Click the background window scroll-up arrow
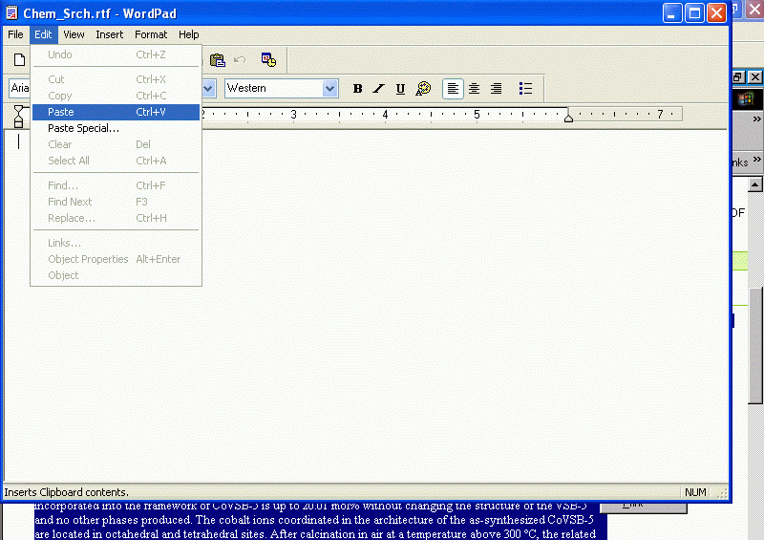This screenshot has height=540, width=764. click(x=754, y=184)
